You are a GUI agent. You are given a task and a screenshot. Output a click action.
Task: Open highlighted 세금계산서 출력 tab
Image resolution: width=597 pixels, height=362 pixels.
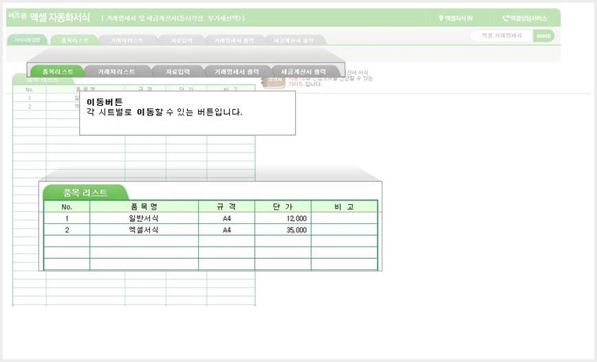pyautogui.click(x=303, y=71)
